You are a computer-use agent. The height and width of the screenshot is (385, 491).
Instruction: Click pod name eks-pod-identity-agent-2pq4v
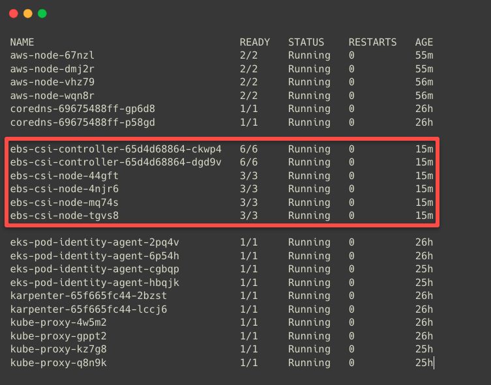point(95,242)
